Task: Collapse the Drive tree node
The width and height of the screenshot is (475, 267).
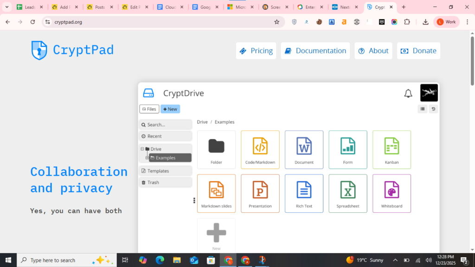Action: (x=142, y=149)
